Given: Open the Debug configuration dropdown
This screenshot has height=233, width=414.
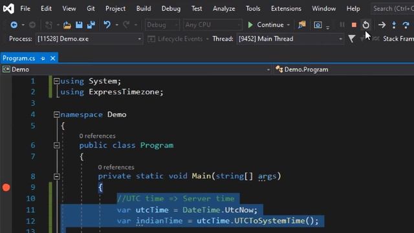Looking at the screenshot, I should click(x=162, y=25).
